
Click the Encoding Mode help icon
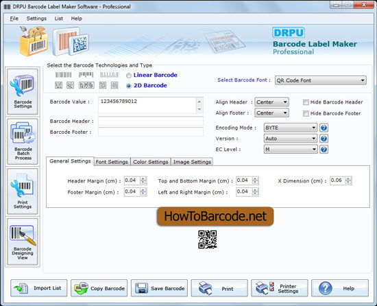click(324, 128)
